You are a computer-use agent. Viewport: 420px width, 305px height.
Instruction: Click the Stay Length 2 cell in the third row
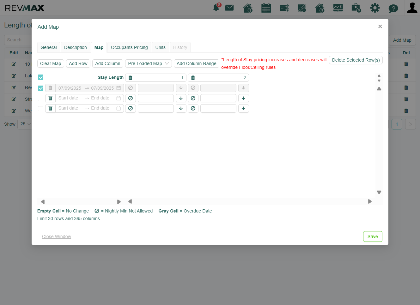[218, 108]
